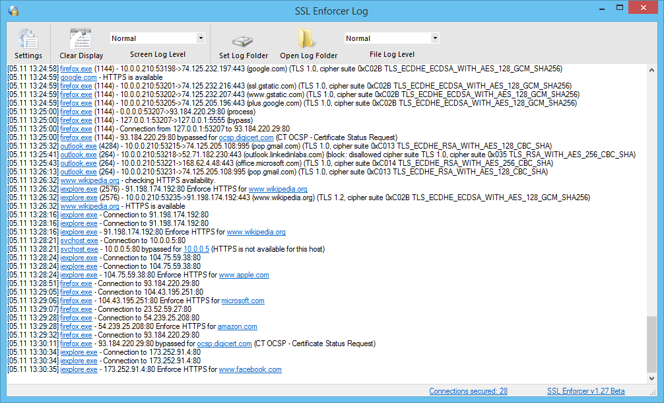Open the Settings icon
This screenshot has width=664, height=403.
[28, 39]
